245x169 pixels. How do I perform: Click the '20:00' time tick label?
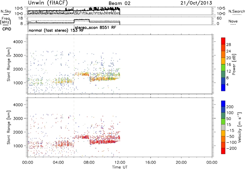pyautogui.click(x=181, y=163)
